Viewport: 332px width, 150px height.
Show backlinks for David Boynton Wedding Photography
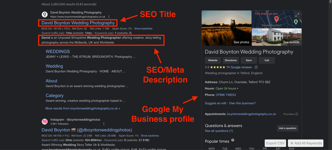click(x=143, y=28)
